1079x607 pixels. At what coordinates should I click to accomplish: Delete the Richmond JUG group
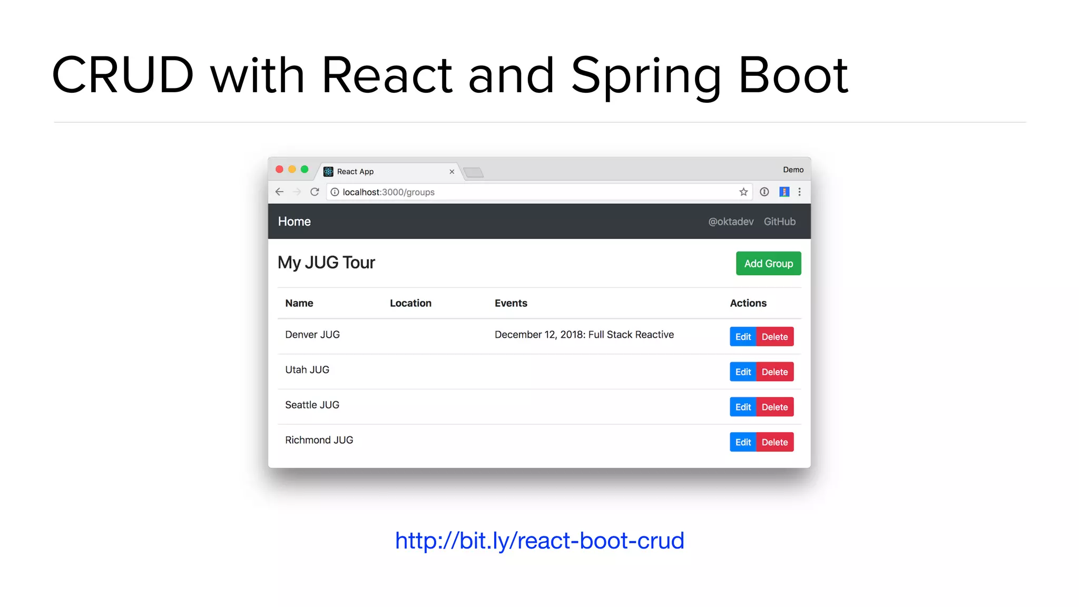click(x=775, y=442)
